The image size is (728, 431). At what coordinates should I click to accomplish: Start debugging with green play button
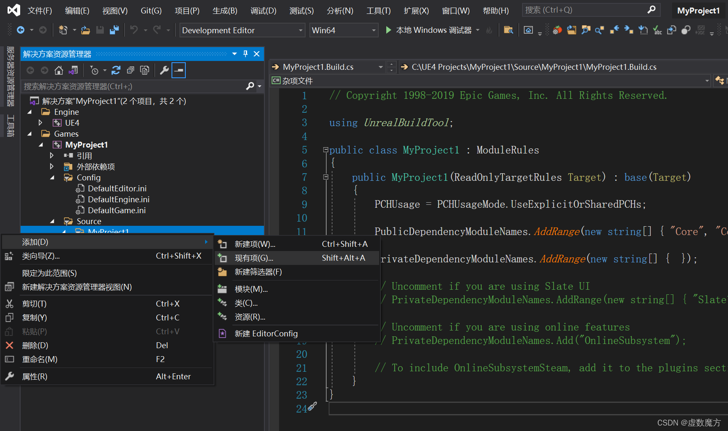click(388, 30)
